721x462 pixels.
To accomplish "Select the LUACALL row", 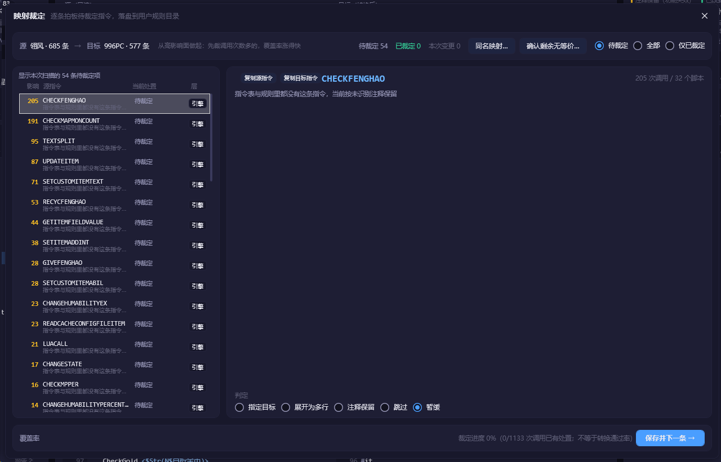I will 114,347.
